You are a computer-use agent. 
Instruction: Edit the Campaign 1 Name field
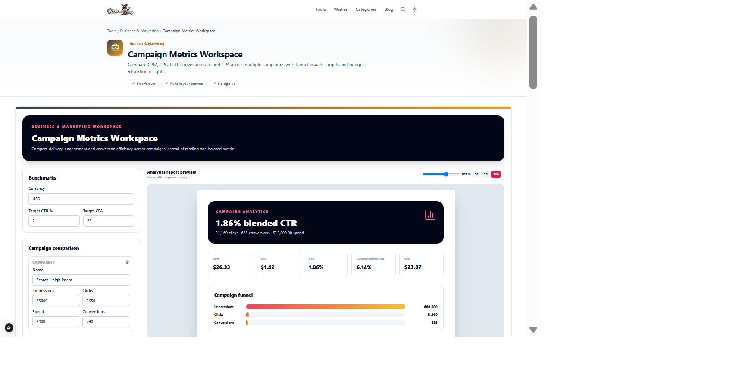[81, 280]
